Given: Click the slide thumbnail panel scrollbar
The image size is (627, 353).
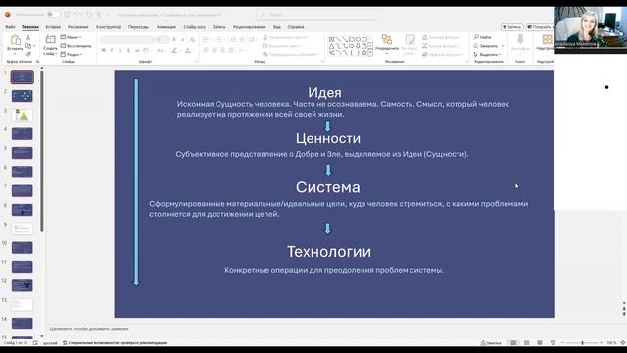Looking at the screenshot, I should (42, 150).
